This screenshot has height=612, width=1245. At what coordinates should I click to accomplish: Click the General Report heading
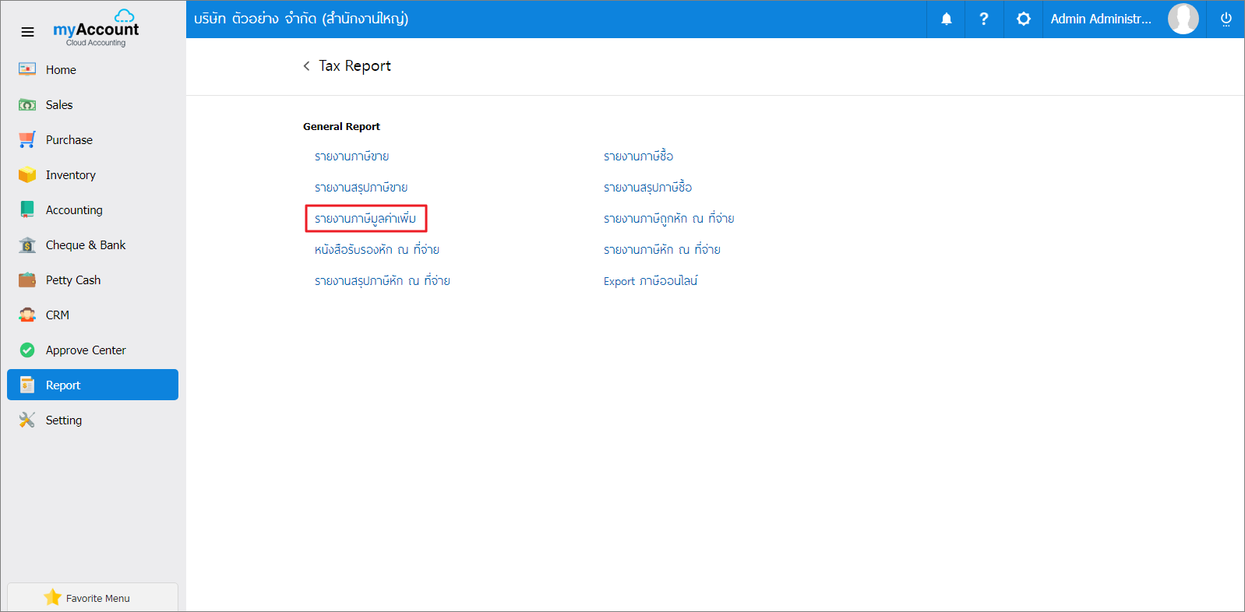point(342,127)
